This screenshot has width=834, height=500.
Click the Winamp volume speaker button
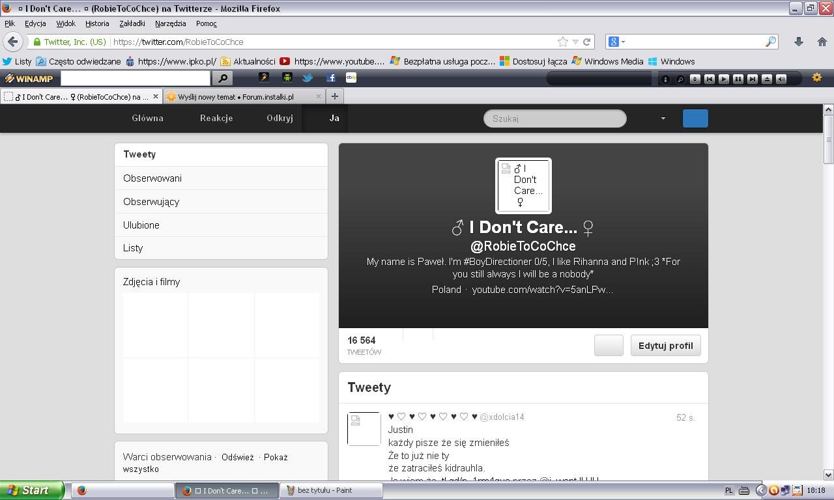click(781, 79)
